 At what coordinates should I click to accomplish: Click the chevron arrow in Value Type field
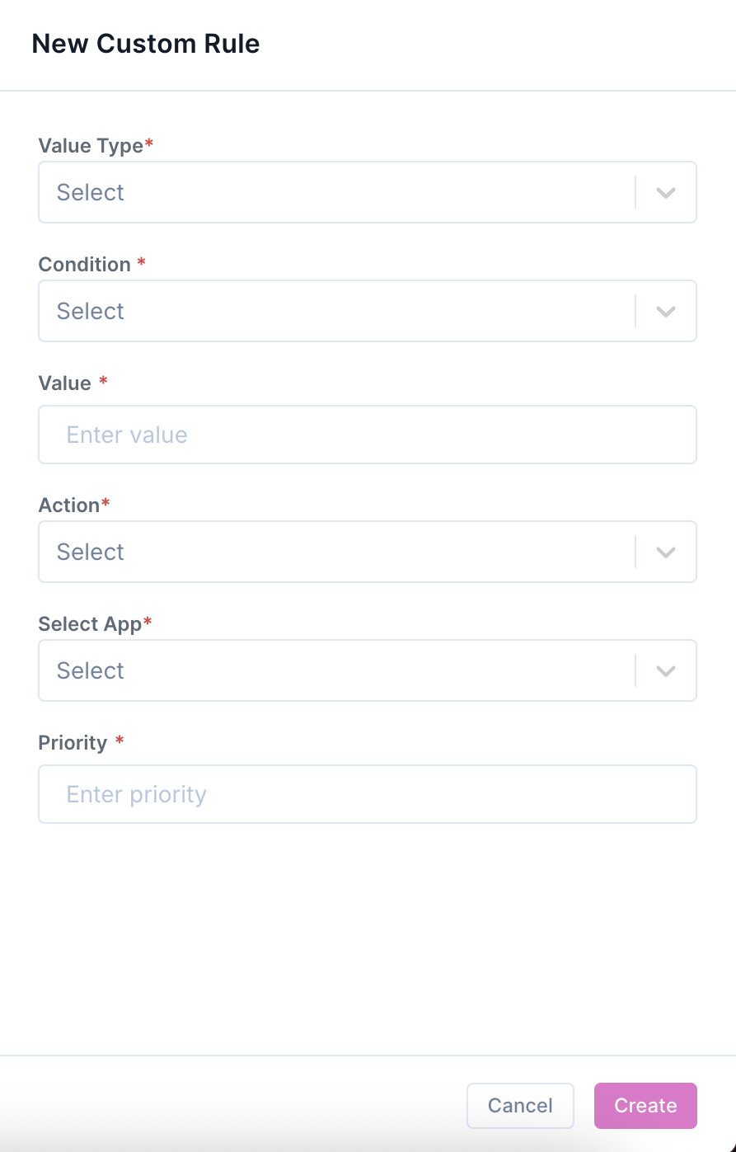click(666, 193)
